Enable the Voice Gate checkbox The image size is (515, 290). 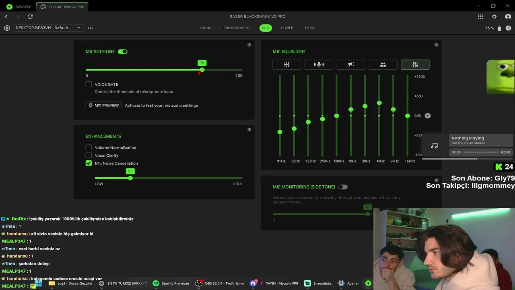(x=89, y=84)
